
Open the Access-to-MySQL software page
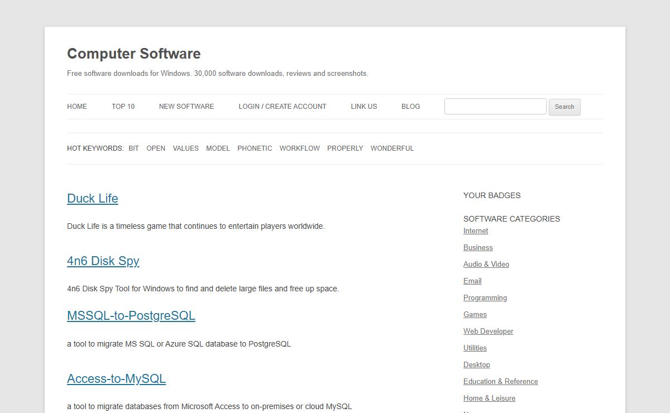[x=116, y=379]
